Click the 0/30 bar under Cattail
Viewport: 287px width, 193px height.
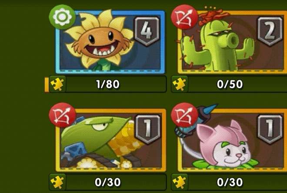229,182
